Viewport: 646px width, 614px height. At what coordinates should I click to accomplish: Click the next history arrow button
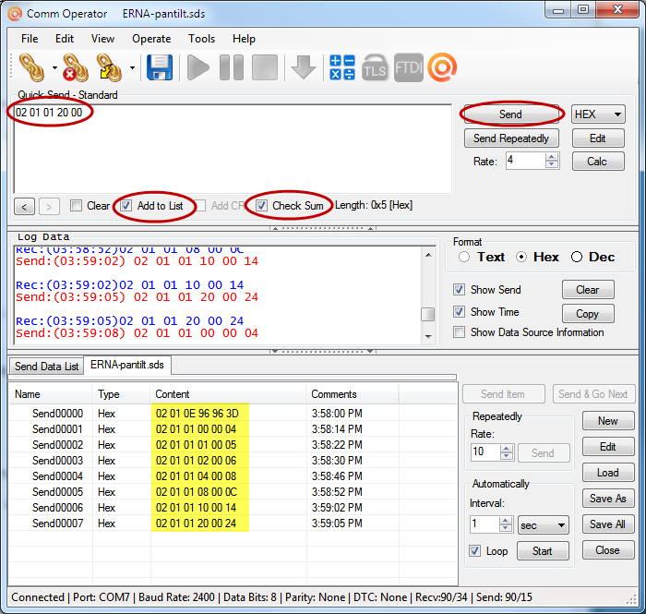[x=49, y=207]
